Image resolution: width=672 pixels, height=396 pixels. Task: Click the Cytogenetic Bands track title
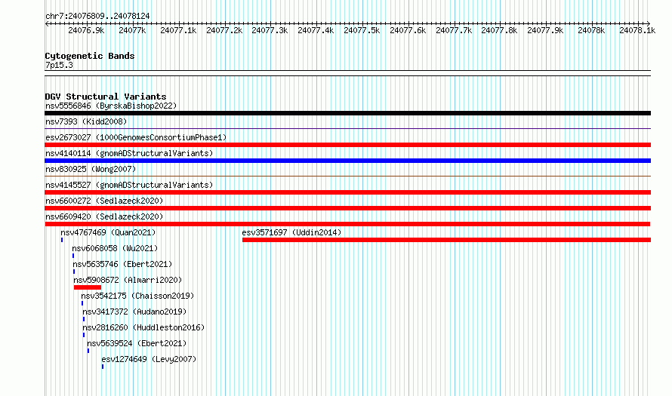90,56
